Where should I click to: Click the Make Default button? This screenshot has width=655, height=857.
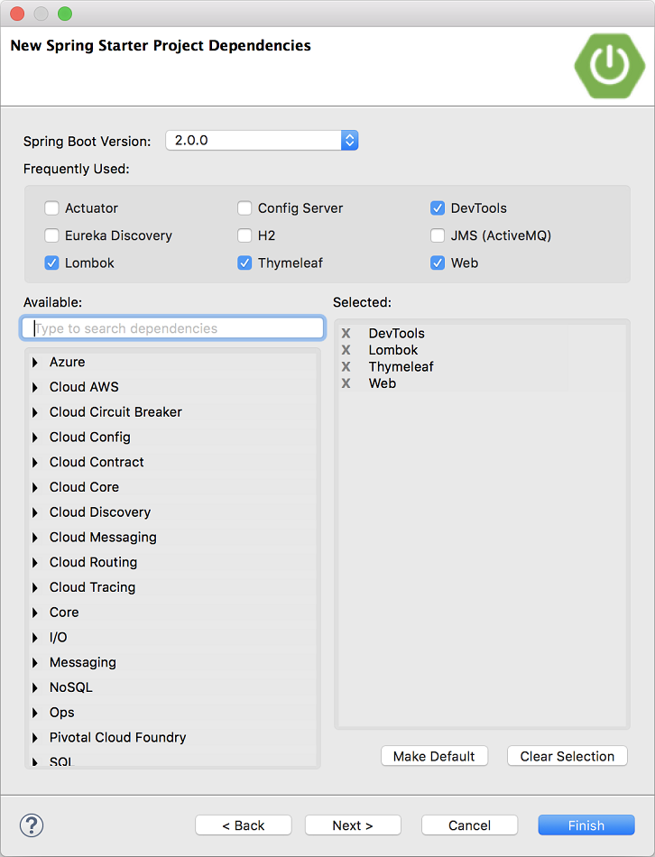pos(434,756)
